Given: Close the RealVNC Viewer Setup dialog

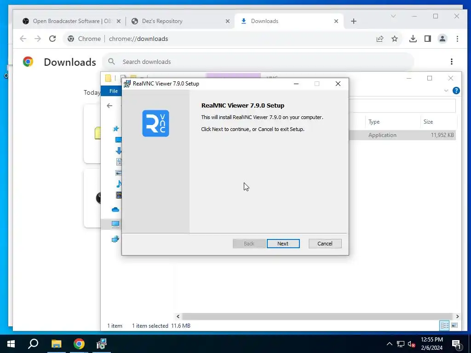Looking at the screenshot, I should [338, 84].
